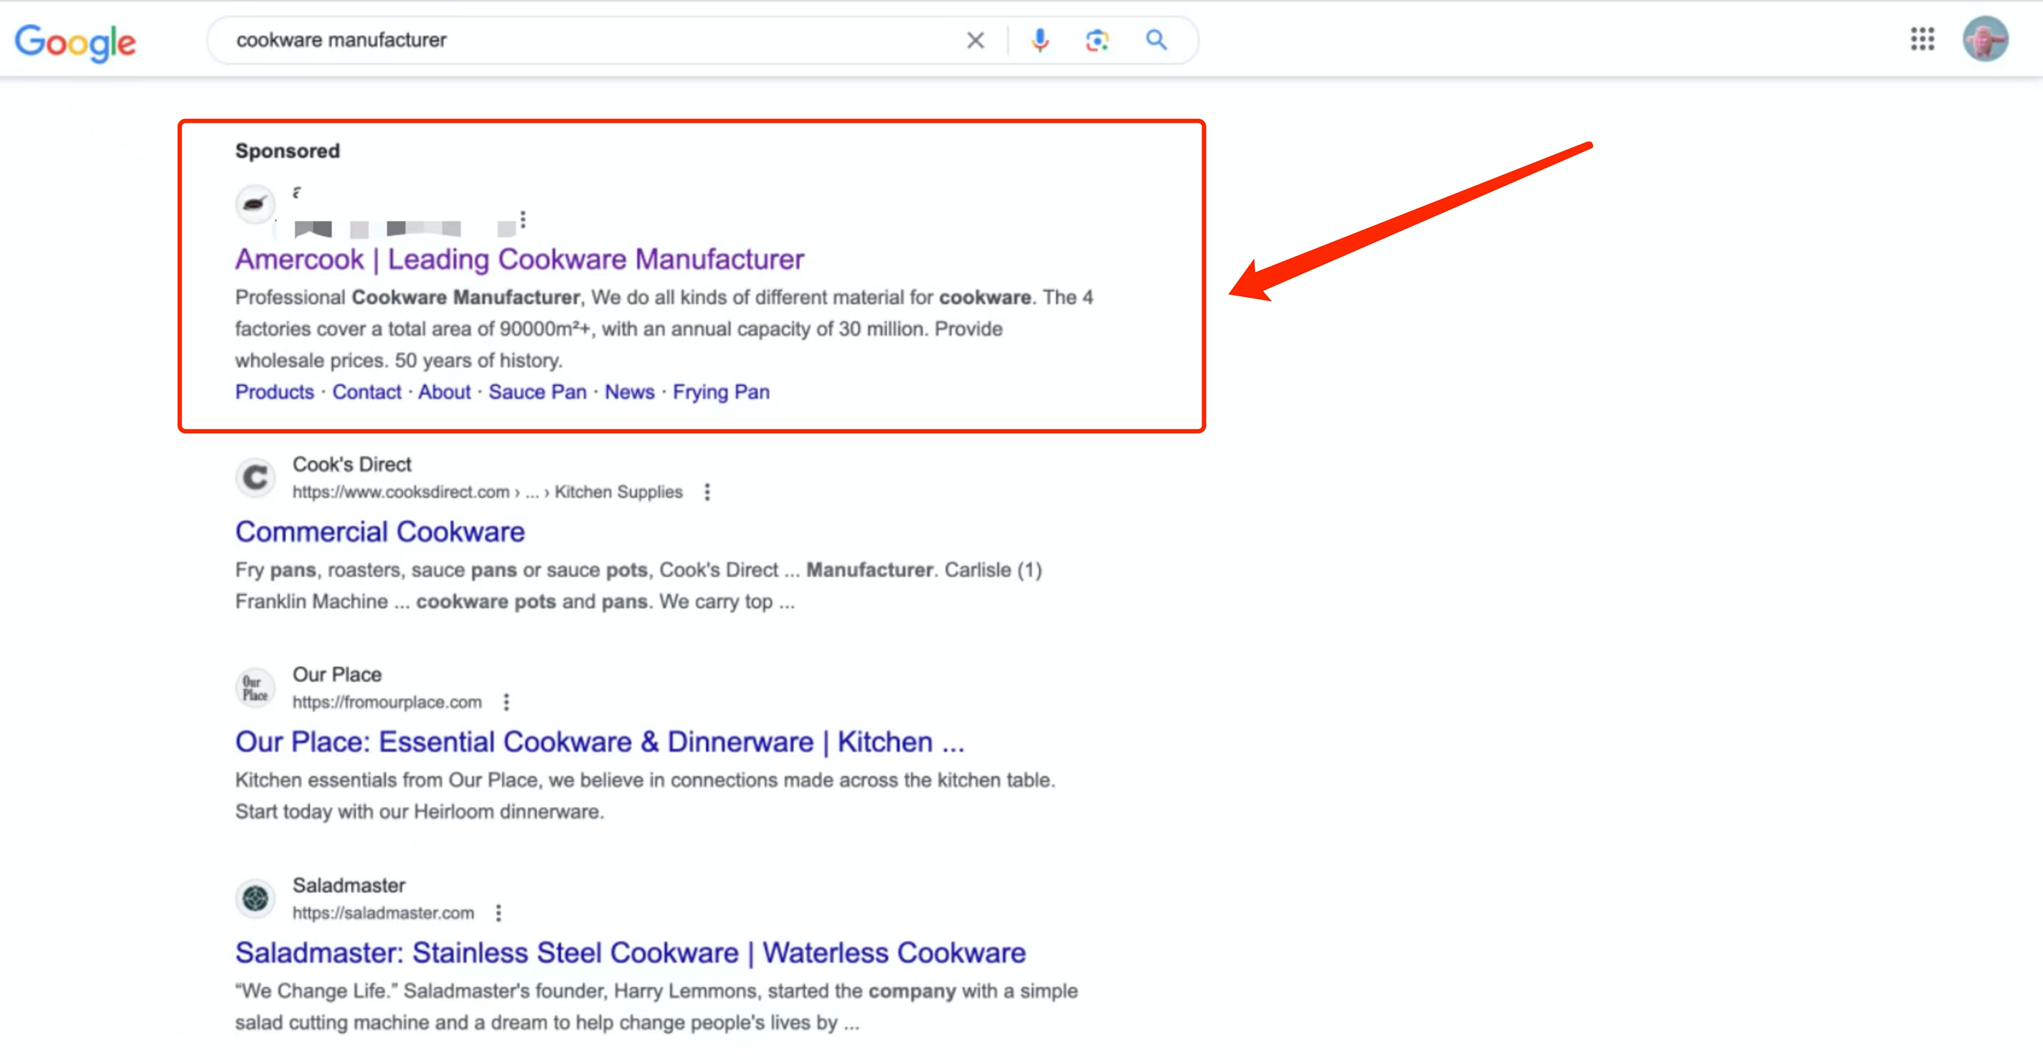Open more options for Cook's Direct result
This screenshot has width=2043, height=1063.
click(707, 492)
